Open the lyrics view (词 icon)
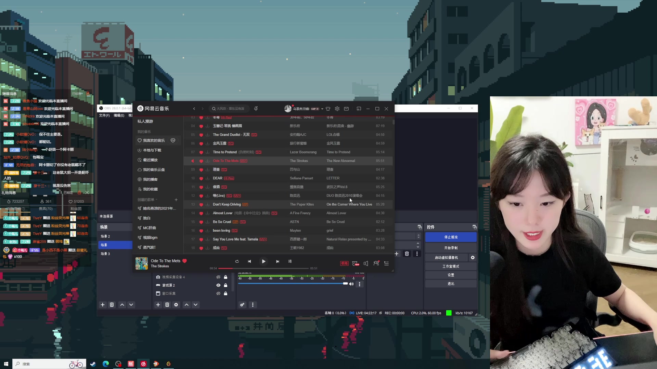 pyautogui.click(x=290, y=261)
